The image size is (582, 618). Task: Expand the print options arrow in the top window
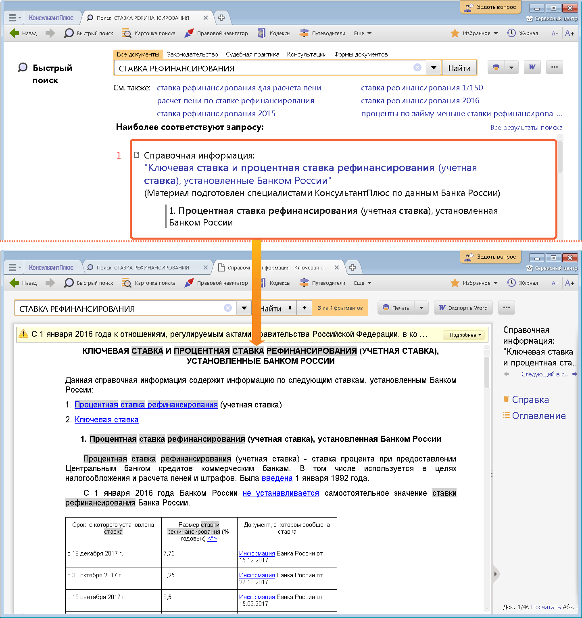click(511, 67)
